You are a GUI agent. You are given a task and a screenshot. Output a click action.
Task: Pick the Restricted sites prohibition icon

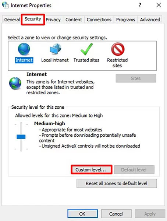tap(118, 49)
